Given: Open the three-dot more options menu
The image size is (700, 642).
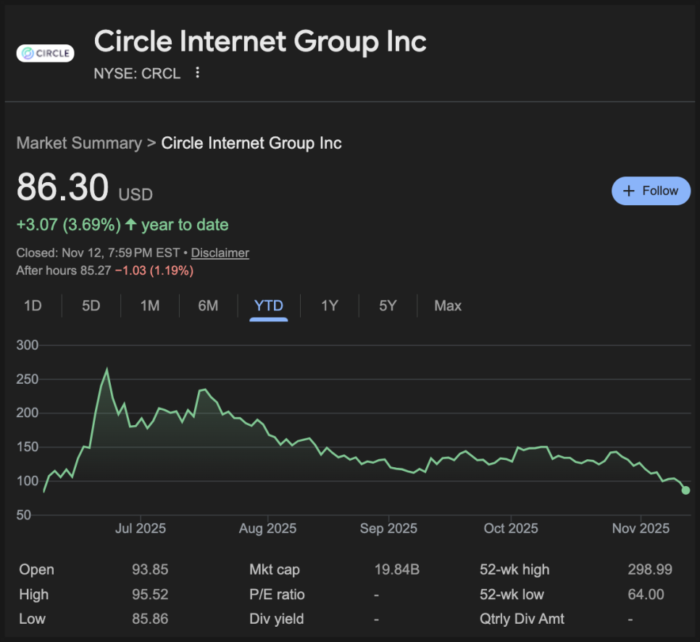Looking at the screenshot, I should (x=197, y=73).
